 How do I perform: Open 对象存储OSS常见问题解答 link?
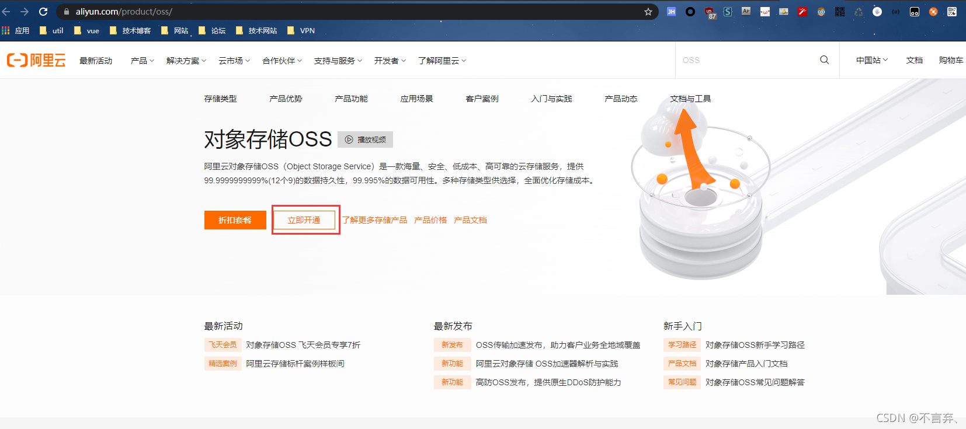(755, 382)
